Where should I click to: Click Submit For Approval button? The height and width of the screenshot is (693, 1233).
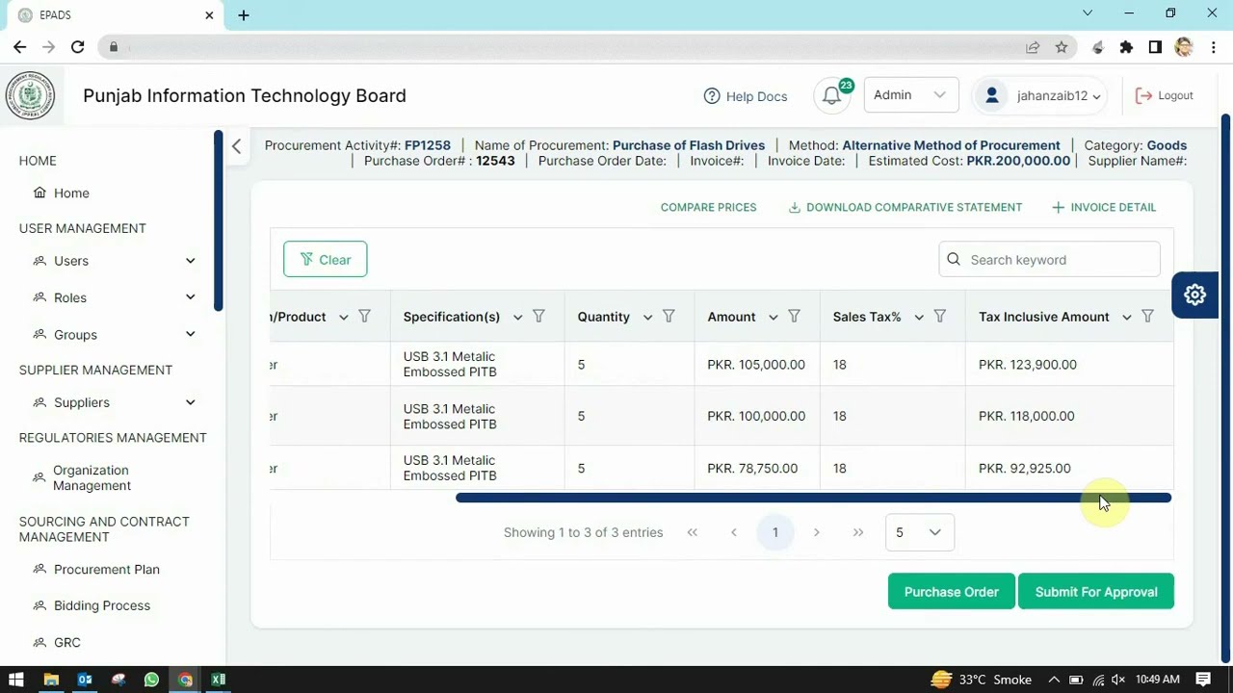[1096, 592]
